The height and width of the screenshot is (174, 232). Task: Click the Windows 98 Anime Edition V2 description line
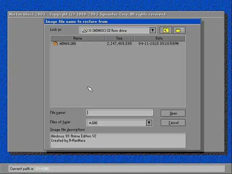tap(74, 136)
